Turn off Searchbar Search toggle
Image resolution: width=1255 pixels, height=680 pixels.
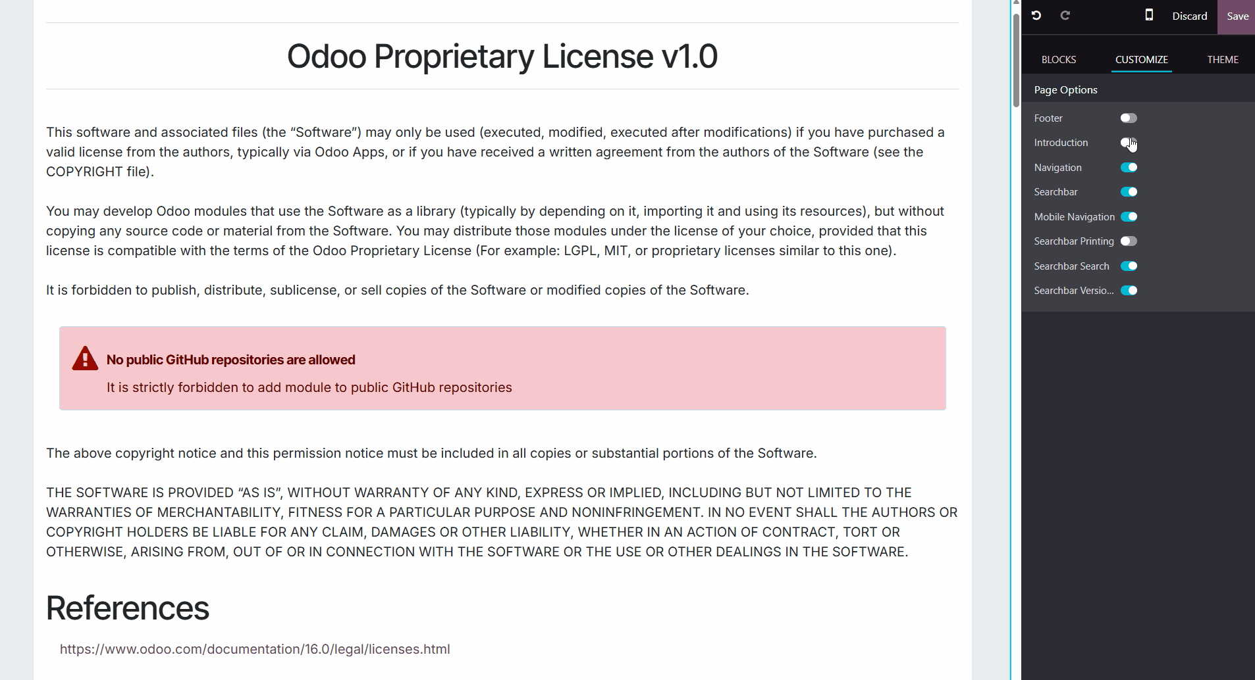[x=1129, y=266]
